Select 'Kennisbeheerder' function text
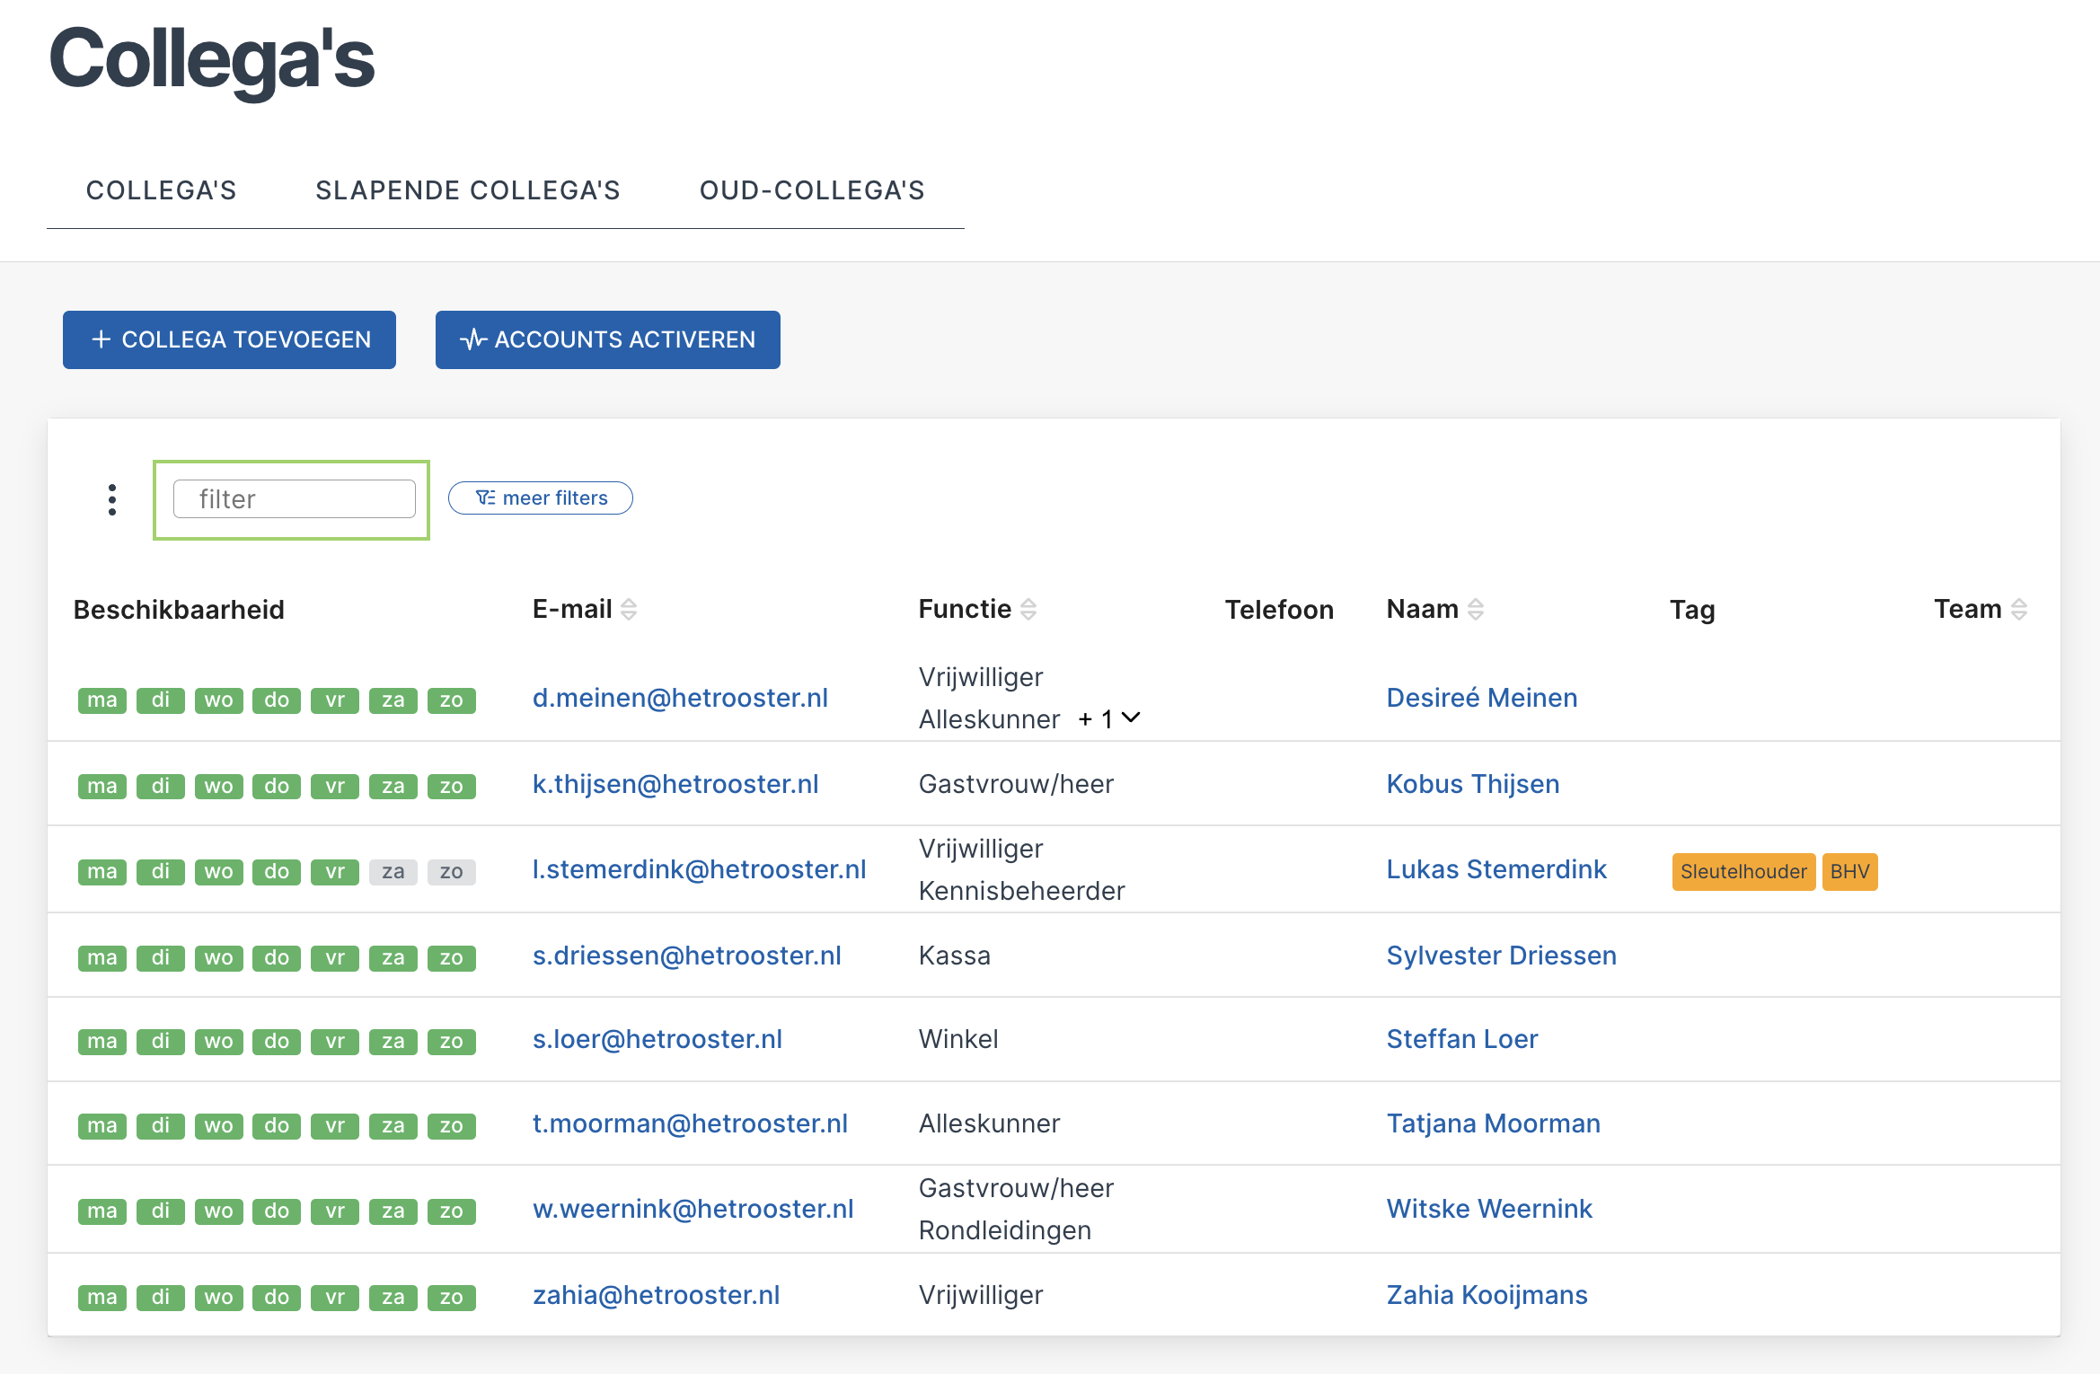This screenshot has width=2100, height=1374. pyautogui.click(x=1021, y=891)
